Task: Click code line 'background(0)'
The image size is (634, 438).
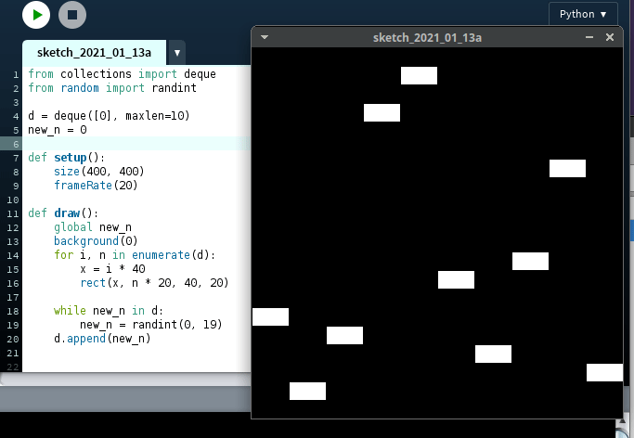Action: (x=96, y=241)
